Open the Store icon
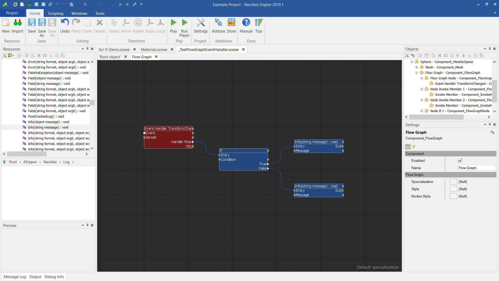 tap(231, 23)
